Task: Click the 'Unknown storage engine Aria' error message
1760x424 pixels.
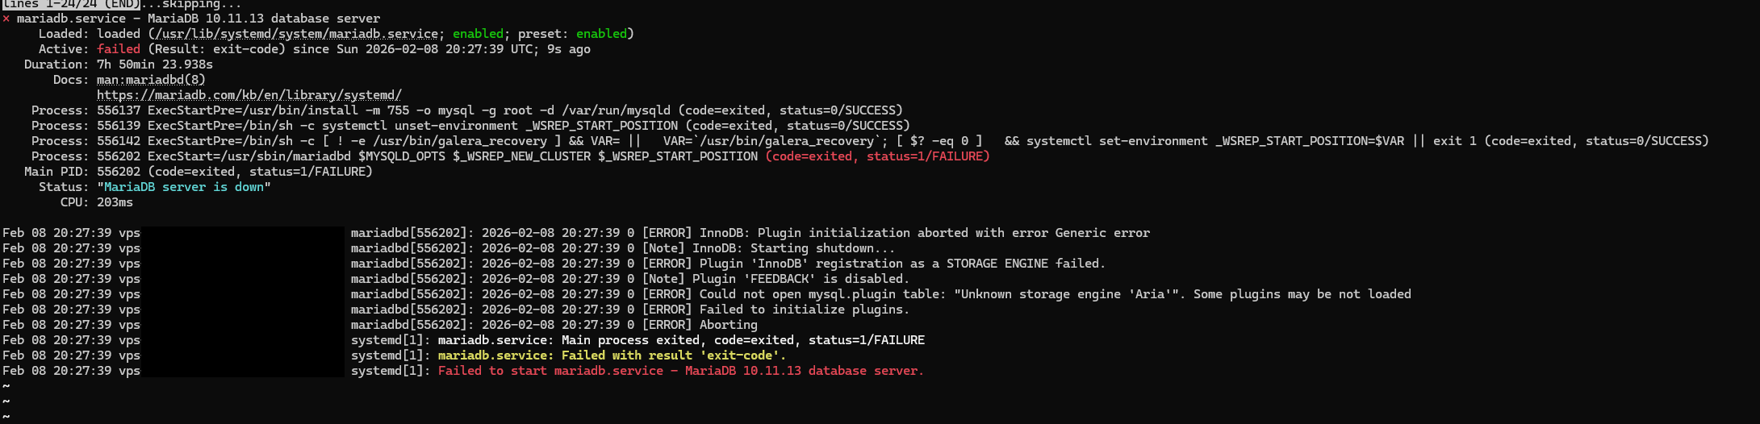Action: 1065,294
